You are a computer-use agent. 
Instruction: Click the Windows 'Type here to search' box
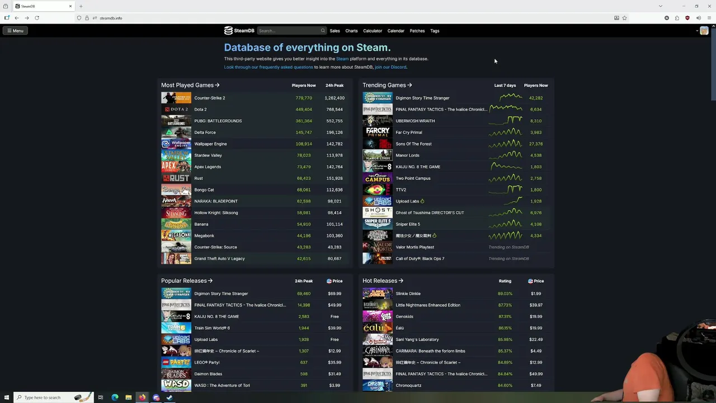point(53,397)
